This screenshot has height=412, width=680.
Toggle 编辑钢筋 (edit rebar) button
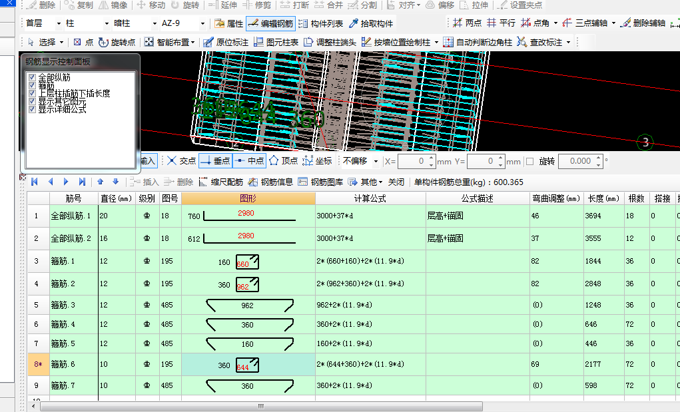(x=271, y=23)
